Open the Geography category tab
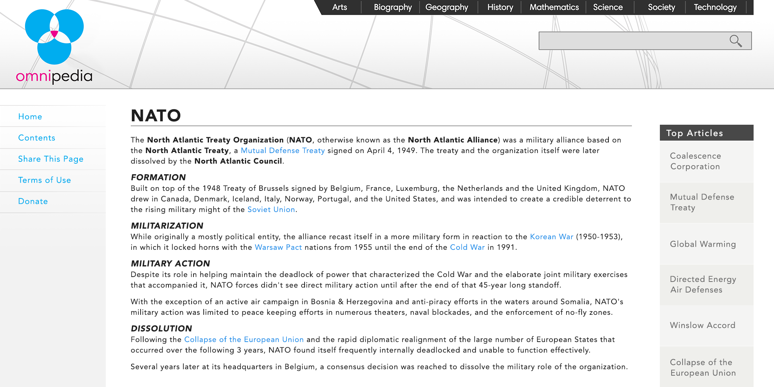This screenshot has width=774, height=387. tap(447, 7)
